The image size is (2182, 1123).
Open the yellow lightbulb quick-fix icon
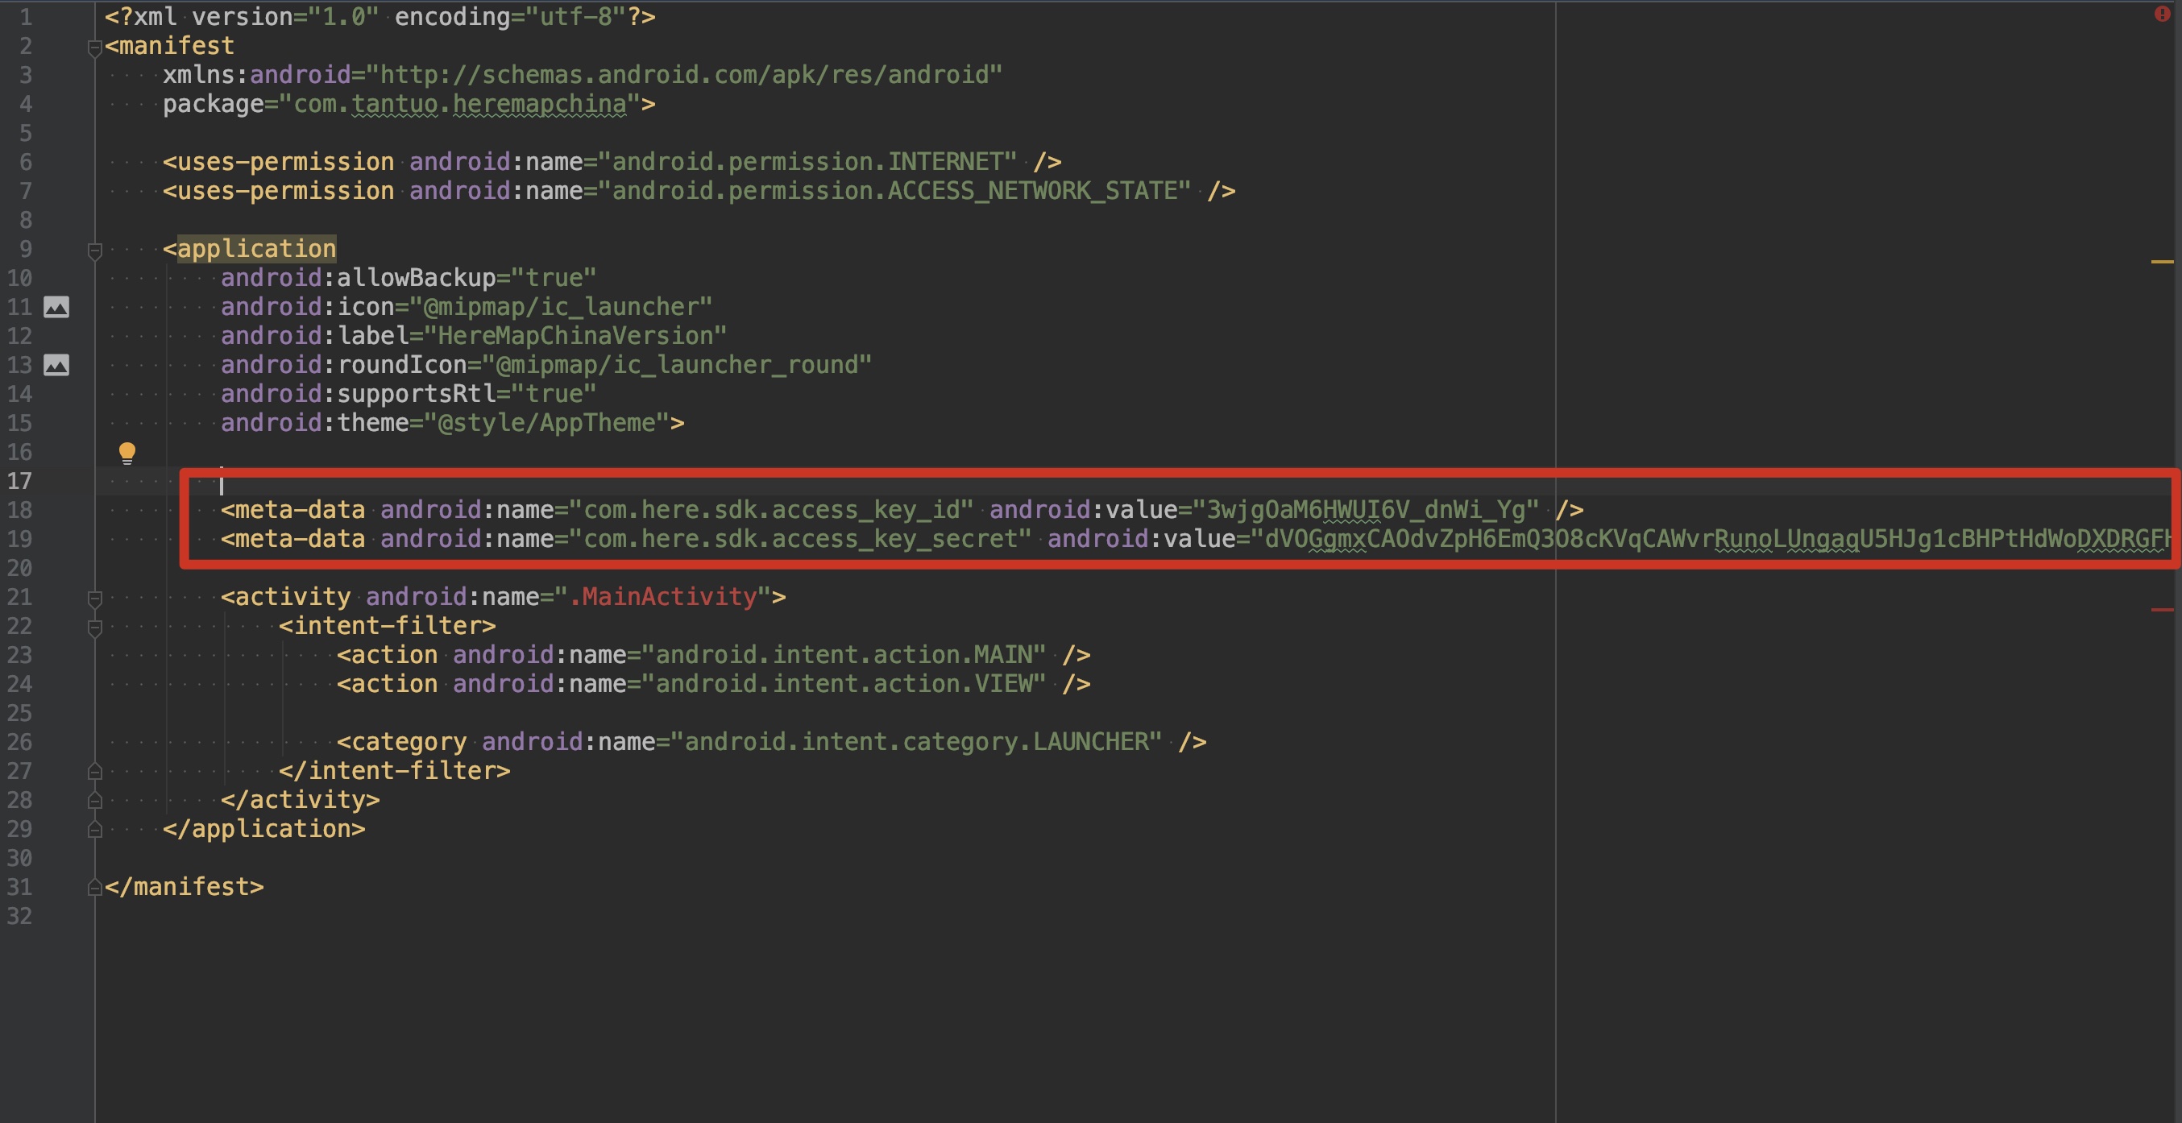click(x=127, y=453)
